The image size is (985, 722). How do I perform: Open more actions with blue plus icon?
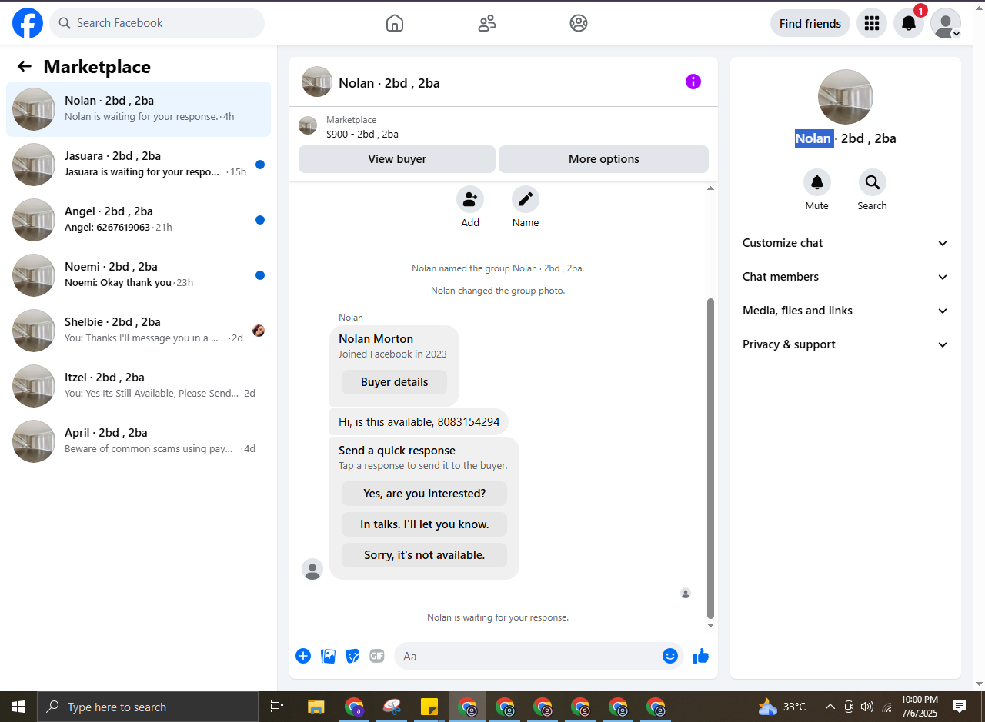click(303, 656)
